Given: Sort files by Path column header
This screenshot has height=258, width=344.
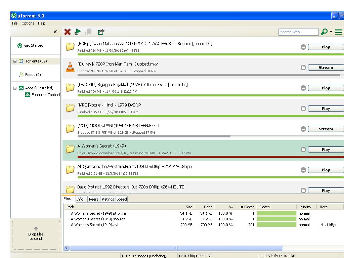Looking at the screenshot, I should [119, 207].
